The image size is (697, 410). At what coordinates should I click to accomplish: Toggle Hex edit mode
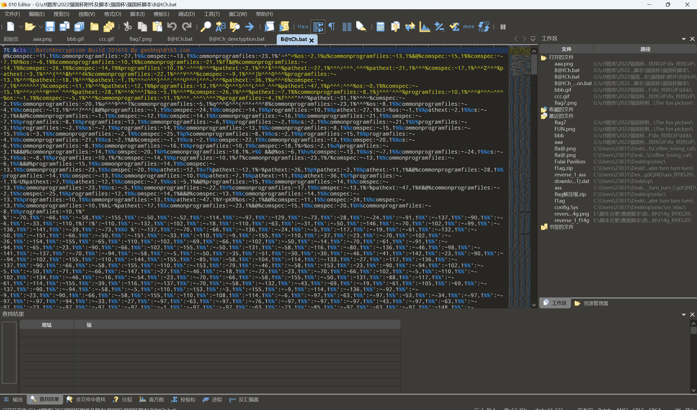303,27
